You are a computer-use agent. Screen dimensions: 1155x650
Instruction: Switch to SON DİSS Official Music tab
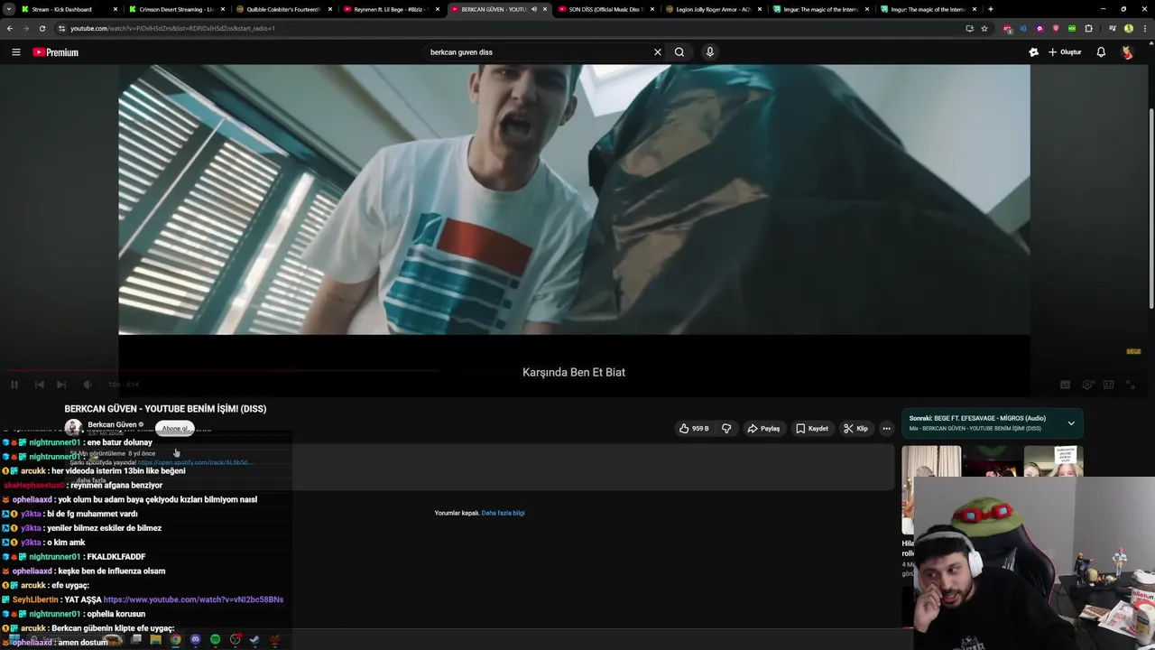pyautogui.click(x=605, y=9)
